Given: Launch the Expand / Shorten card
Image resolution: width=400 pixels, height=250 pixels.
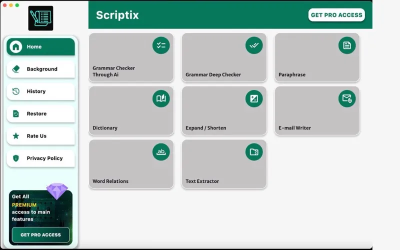Looking at the screenshot, I should tap(224, 110).
